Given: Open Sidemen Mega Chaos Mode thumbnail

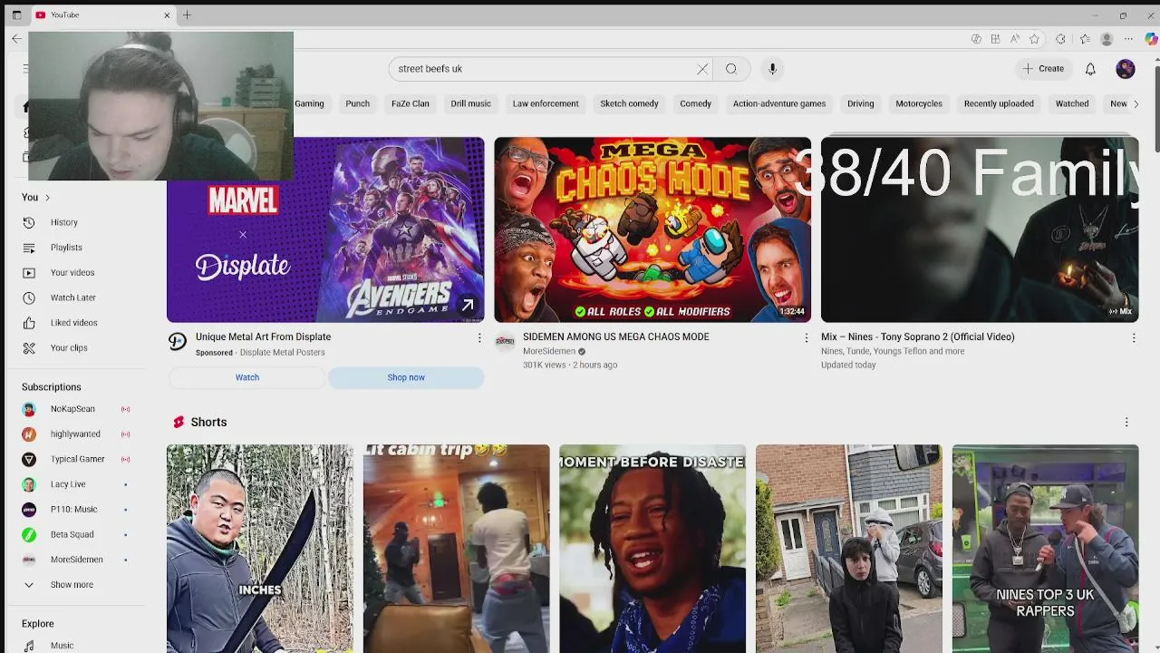Looking at the screenshot, I should click(x=652, y=229).
